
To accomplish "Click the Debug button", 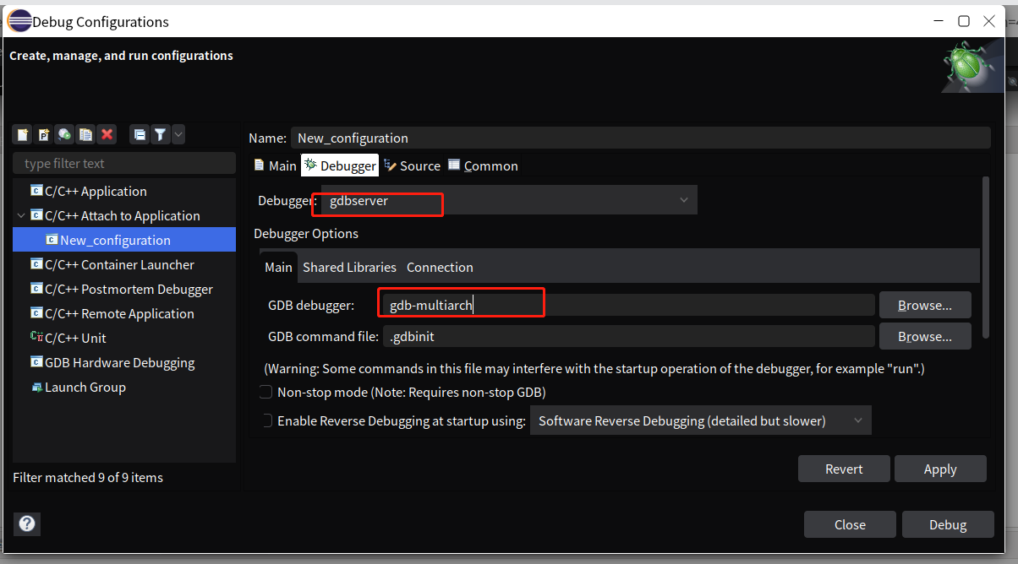I will pyautogui.click(x=948, y=524).
